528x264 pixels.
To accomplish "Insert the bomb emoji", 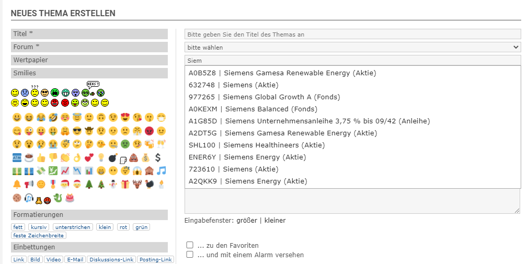I will point(113,157).
